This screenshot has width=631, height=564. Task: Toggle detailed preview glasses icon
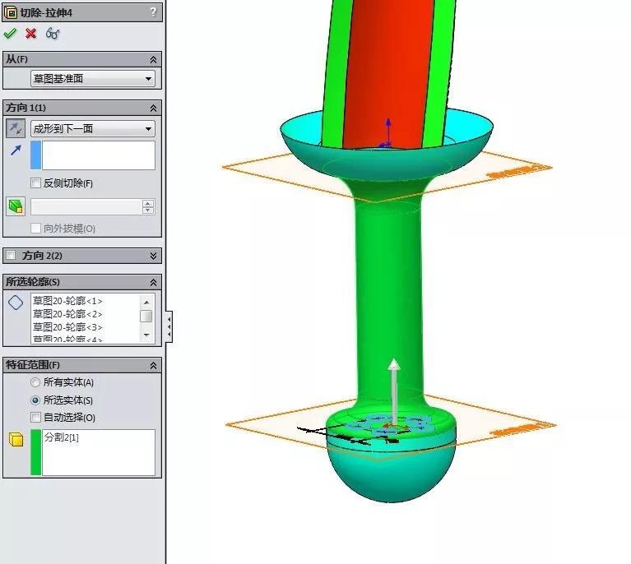click(53, 34)
